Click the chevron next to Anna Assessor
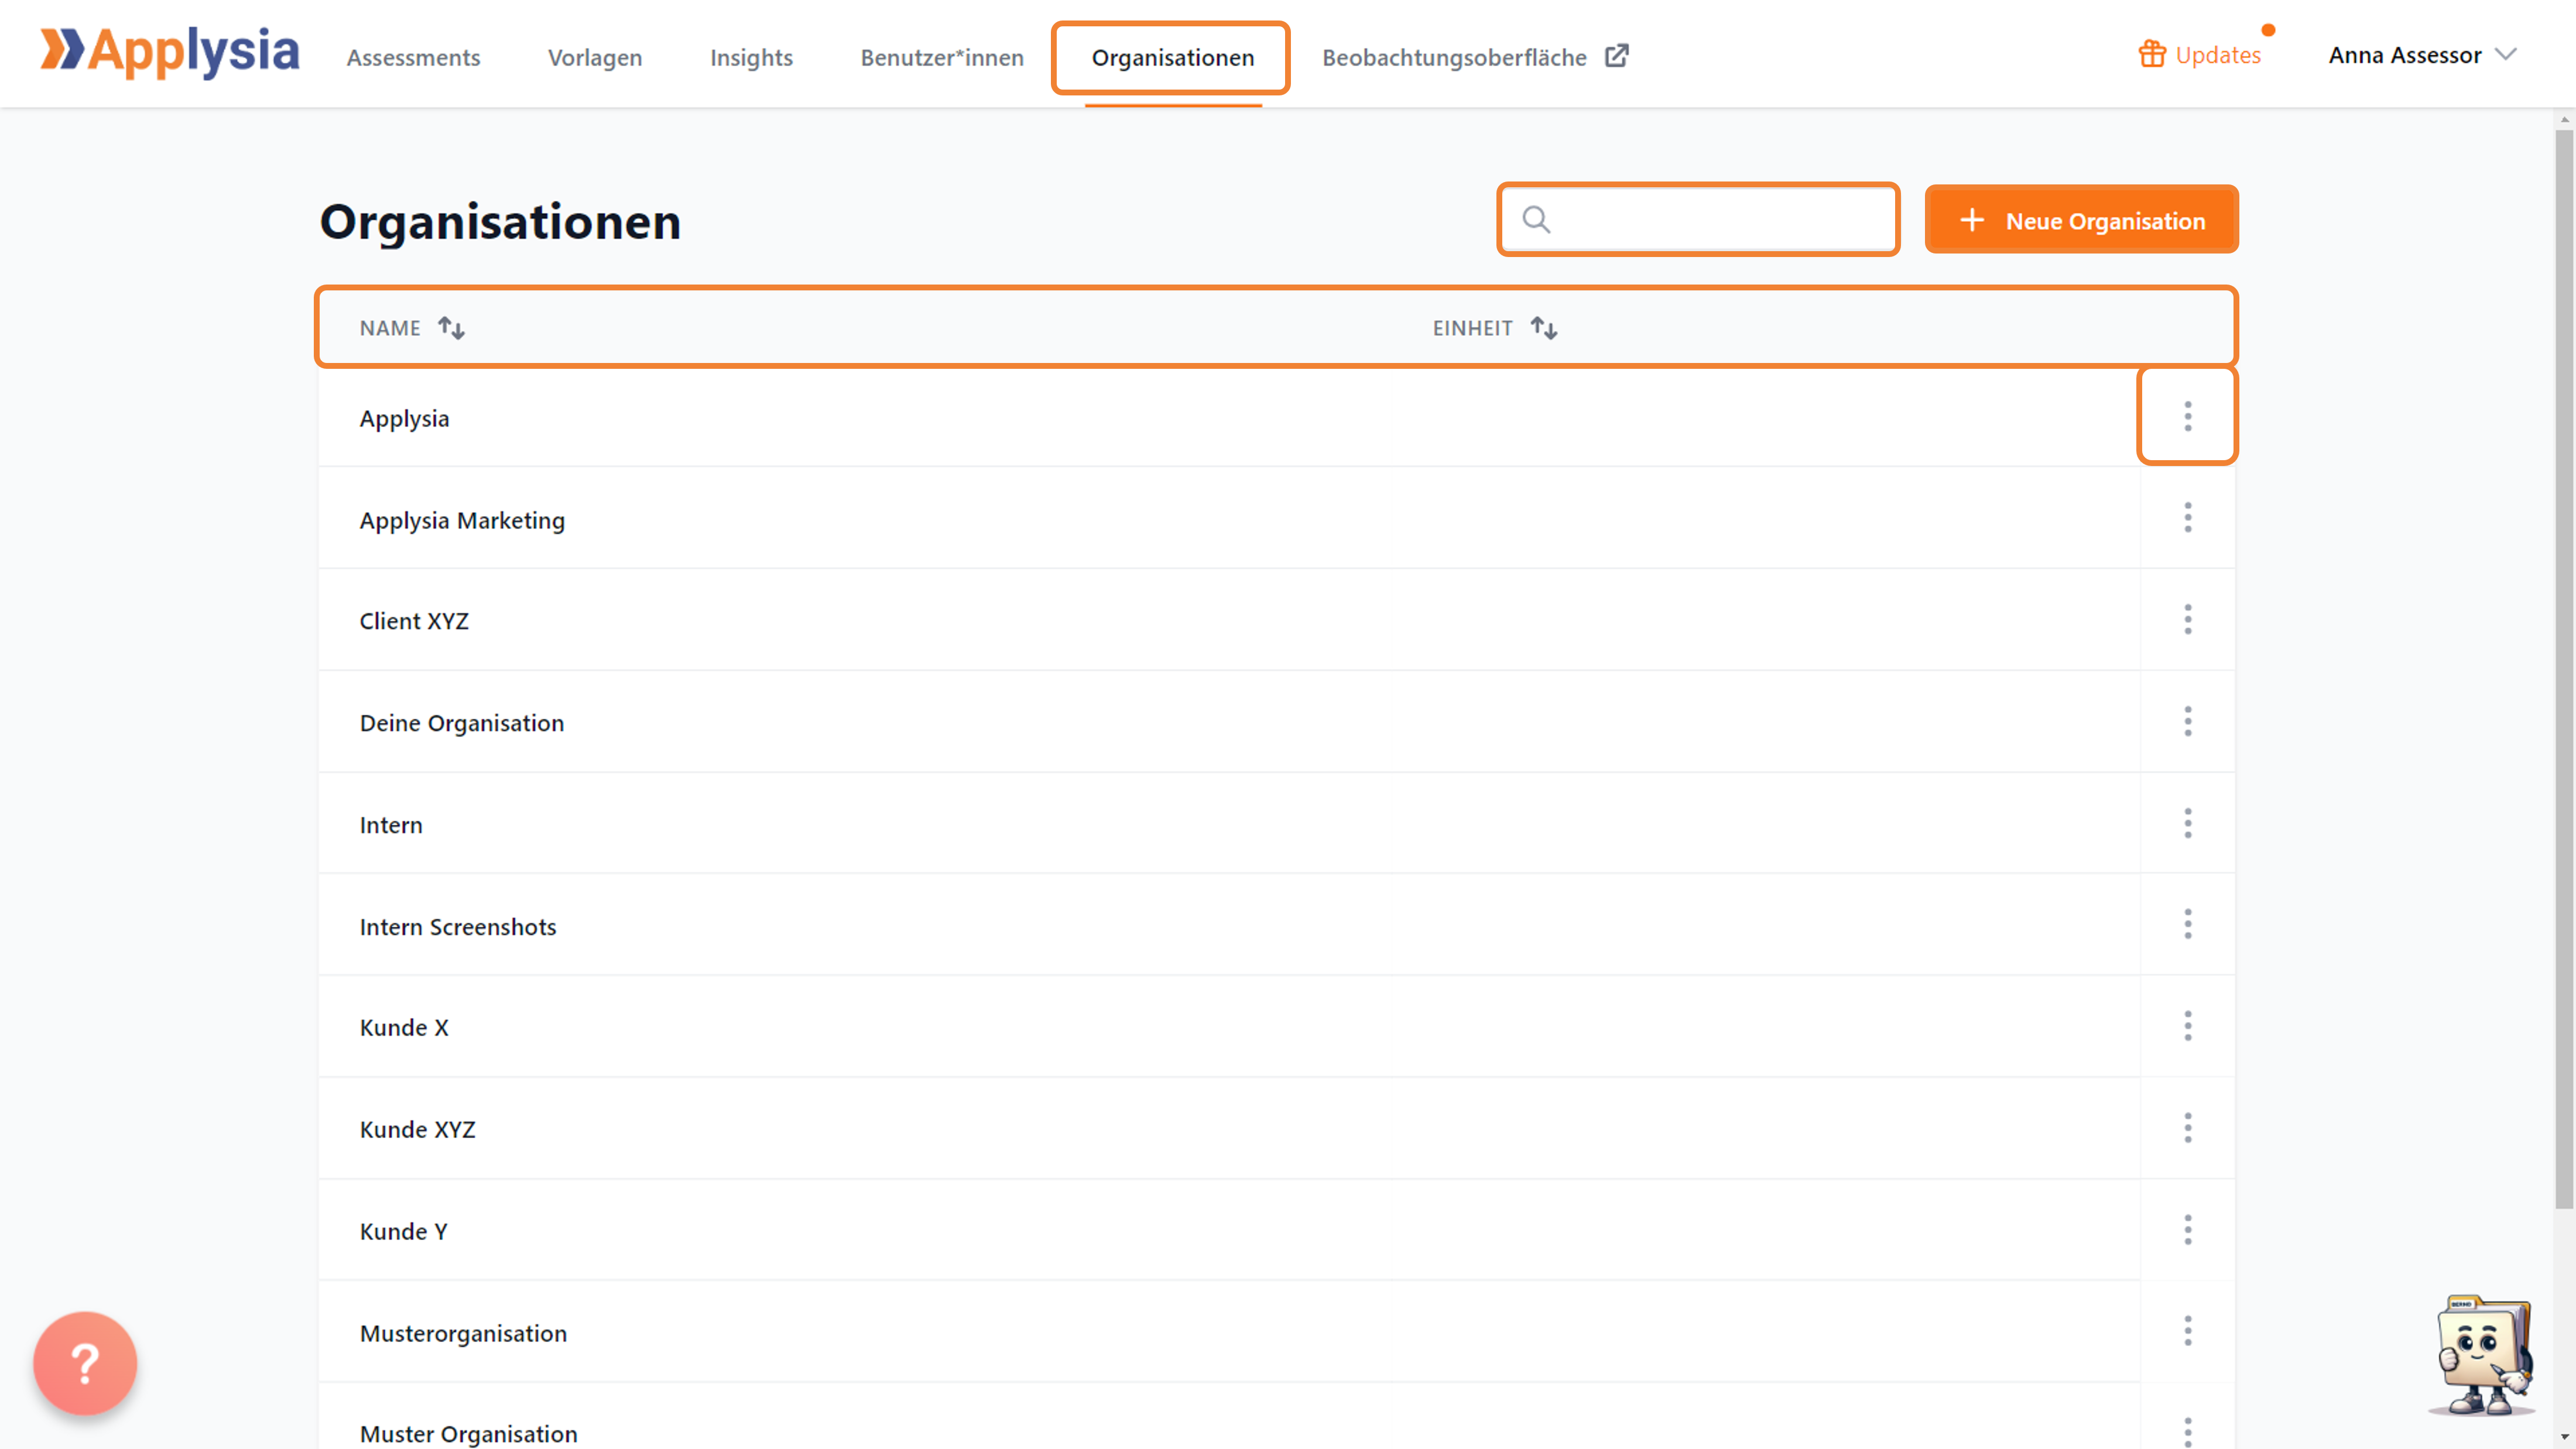The image size is (2576, 1449). [x=2505, y=54]
